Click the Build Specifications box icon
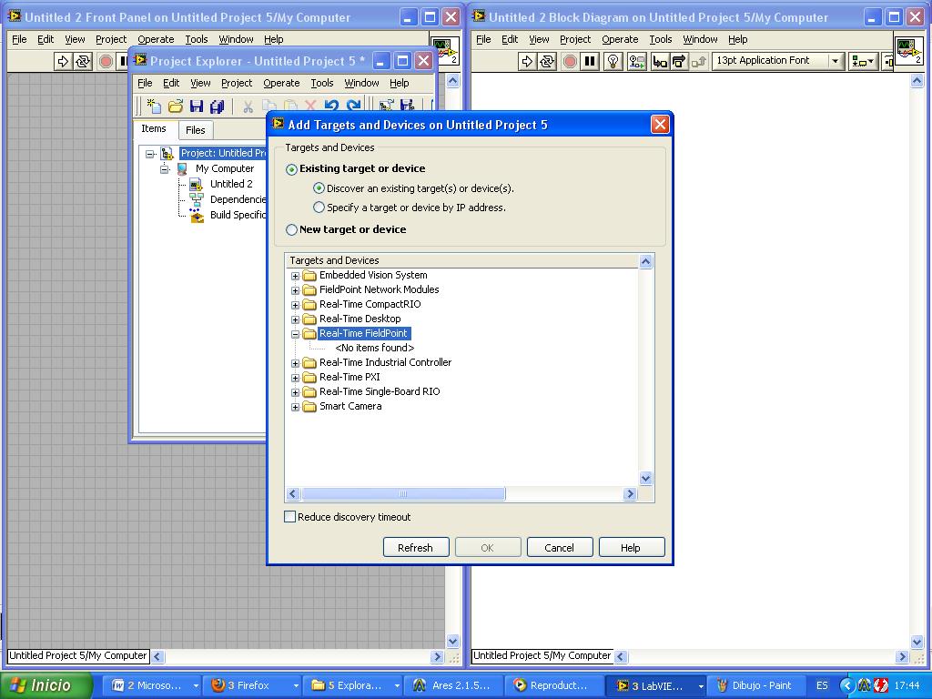Viewport: 932px width, 699px height. 197,215
